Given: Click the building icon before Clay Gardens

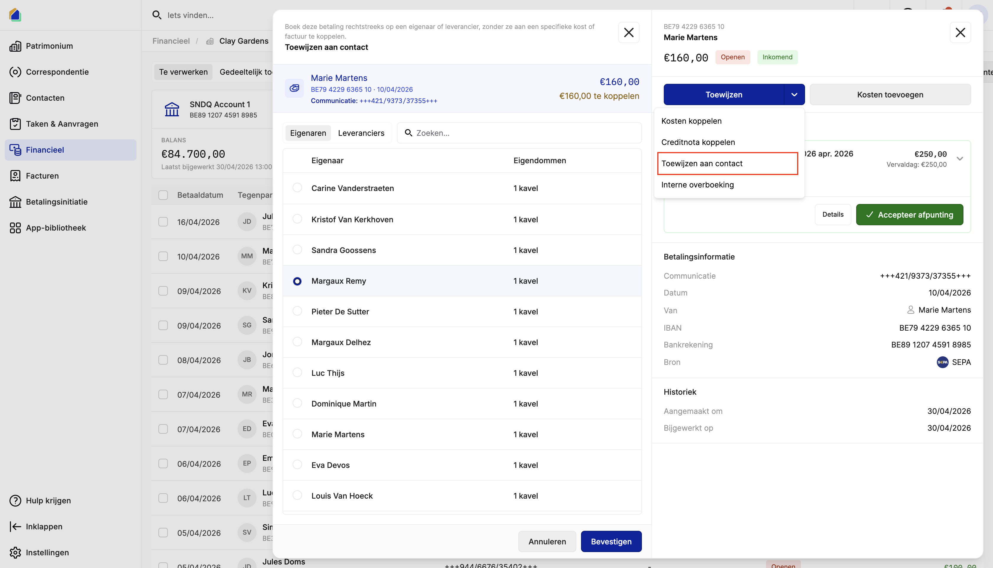Looking at the screenshot, I should coord(210,41).
